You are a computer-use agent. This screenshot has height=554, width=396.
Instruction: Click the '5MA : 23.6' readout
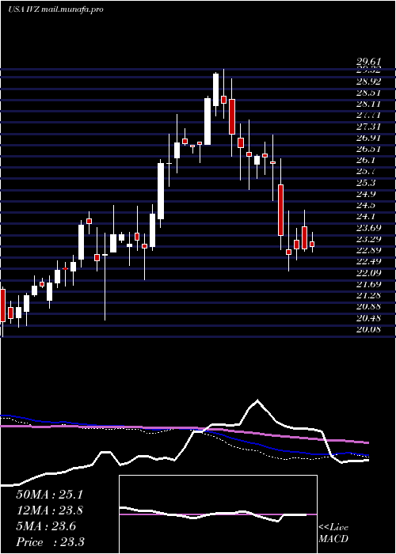(46, 526)
